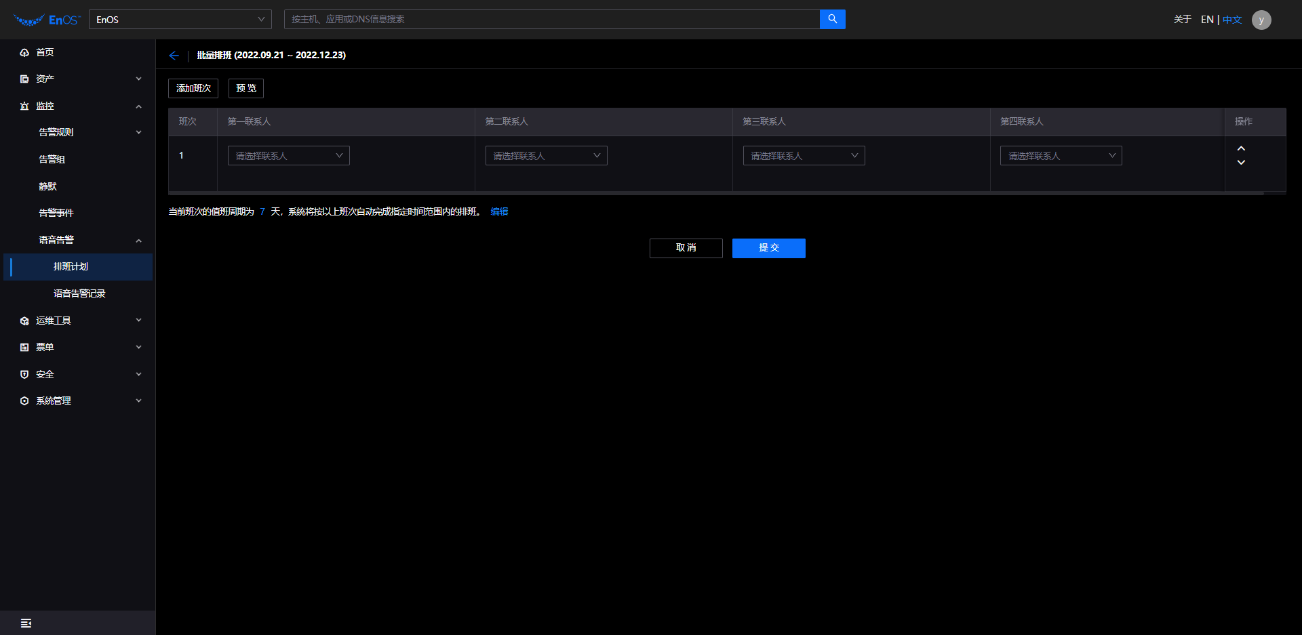This screenshot has height=635, width=1302.
Task: Click the blue search magnifier button
Action: [832, 19]
